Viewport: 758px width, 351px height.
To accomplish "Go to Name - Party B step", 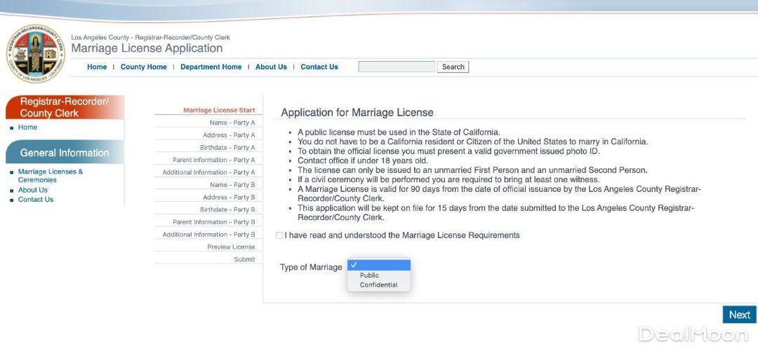I will tap(232, 185).
